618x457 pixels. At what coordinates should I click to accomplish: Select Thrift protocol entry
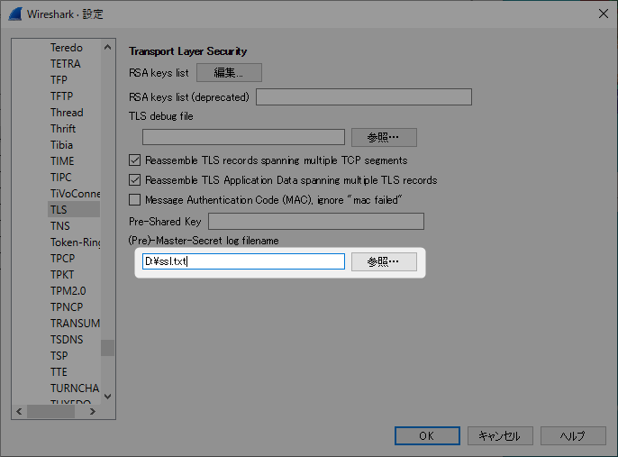click(63, 129)
